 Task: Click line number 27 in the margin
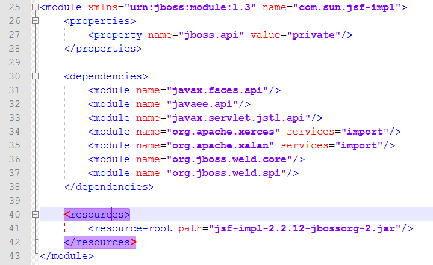pos(14,35)
